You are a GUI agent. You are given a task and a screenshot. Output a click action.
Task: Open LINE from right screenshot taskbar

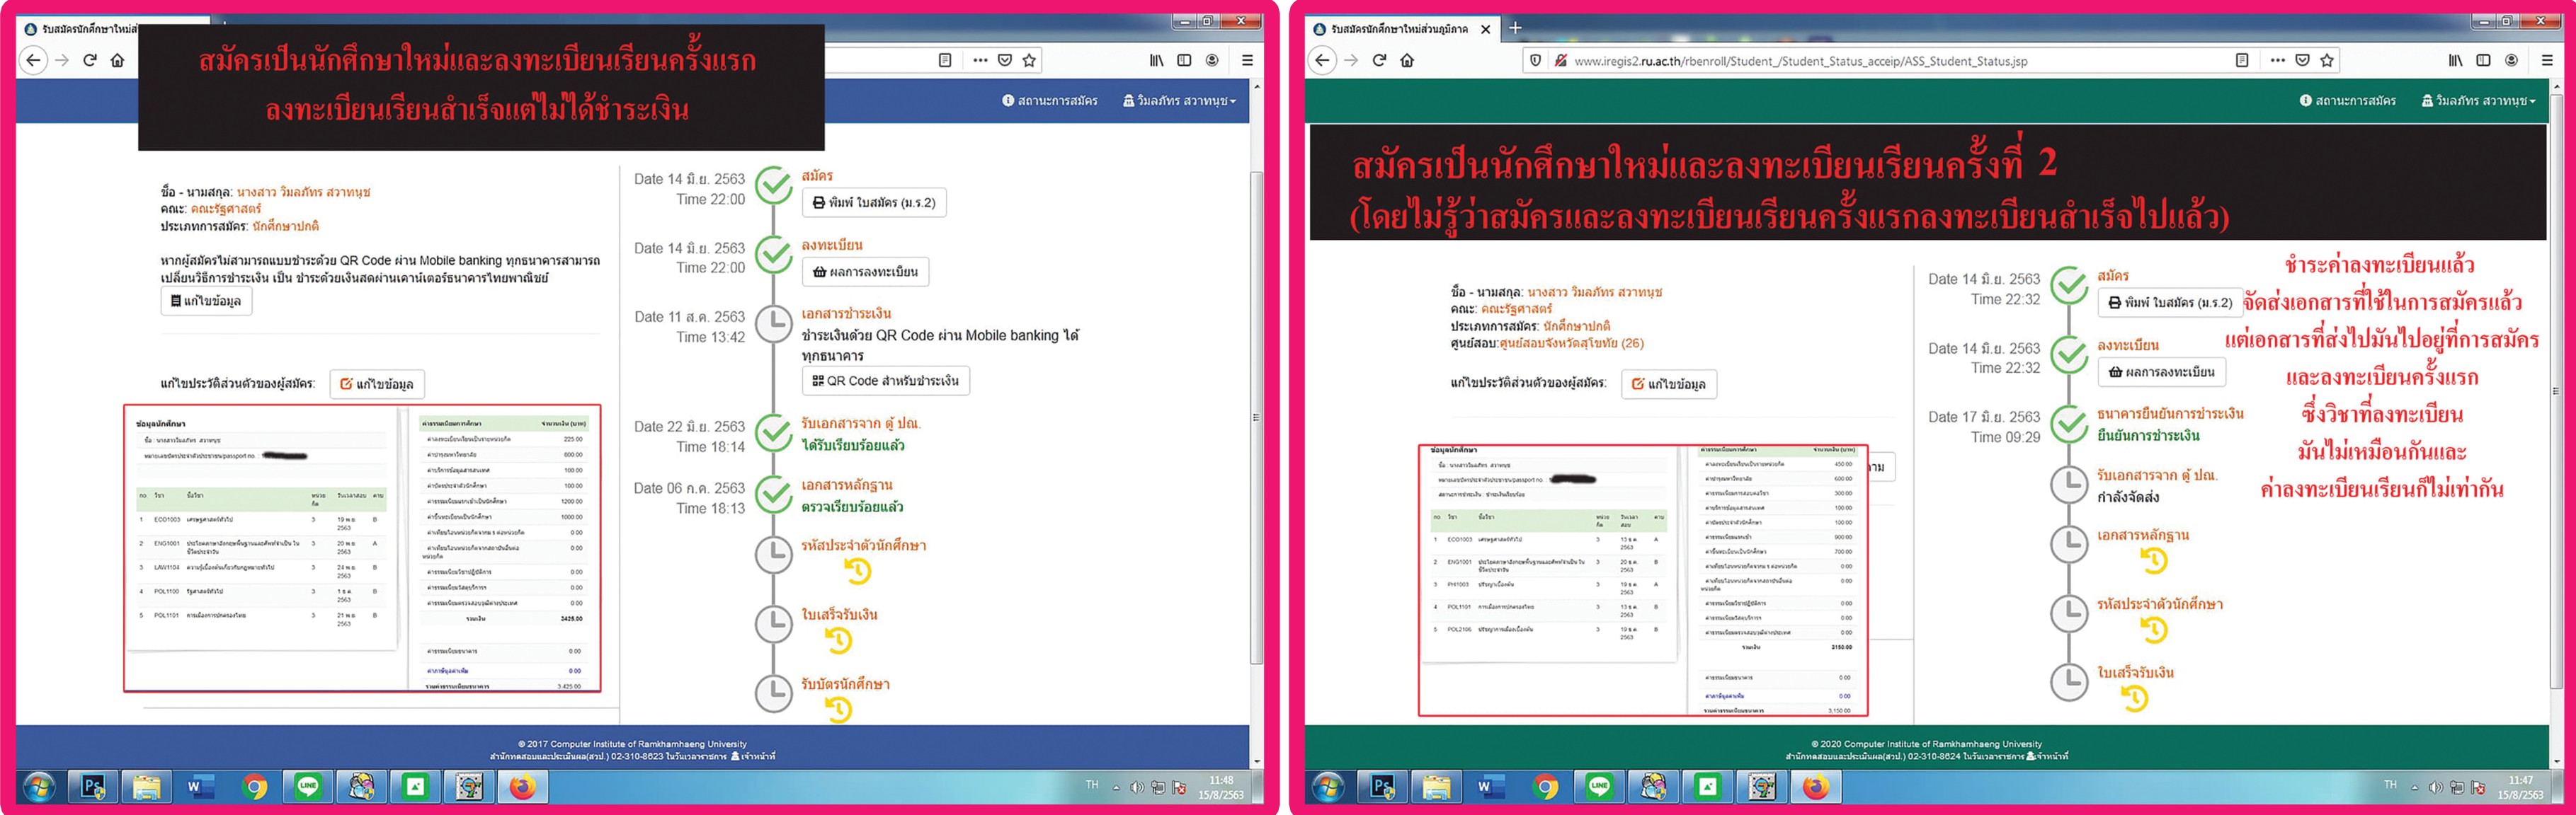click(x=1599, y=787)
